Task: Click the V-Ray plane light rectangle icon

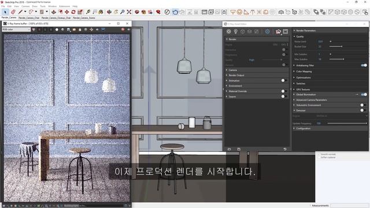Action: (232, 12)
